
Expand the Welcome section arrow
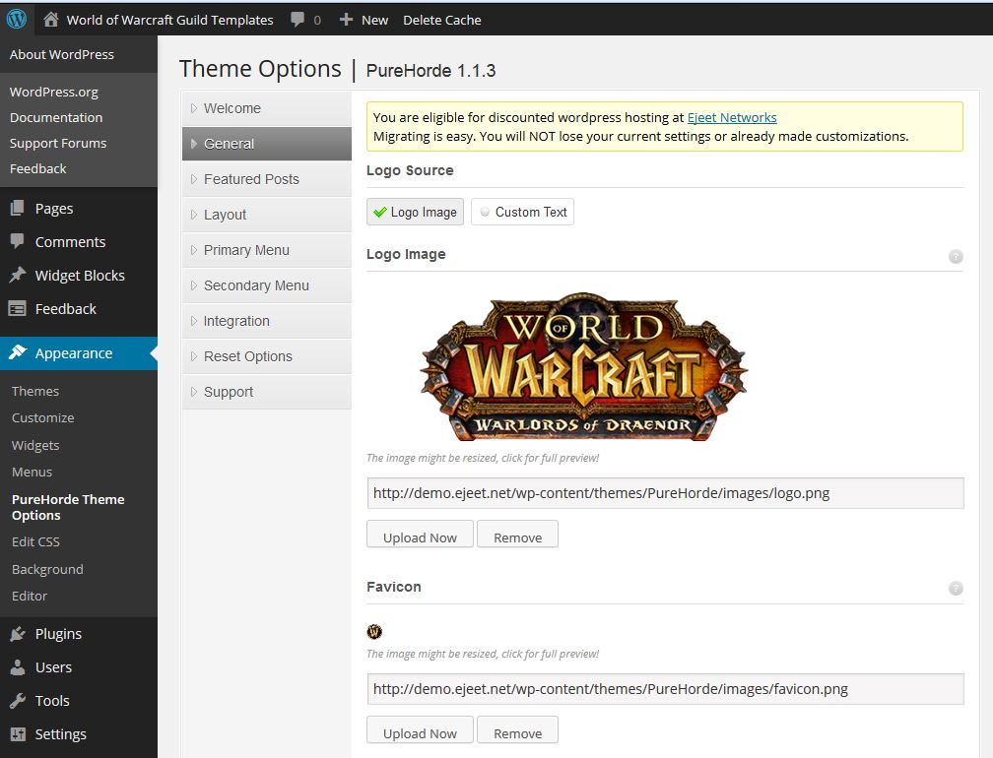[194, 108]
